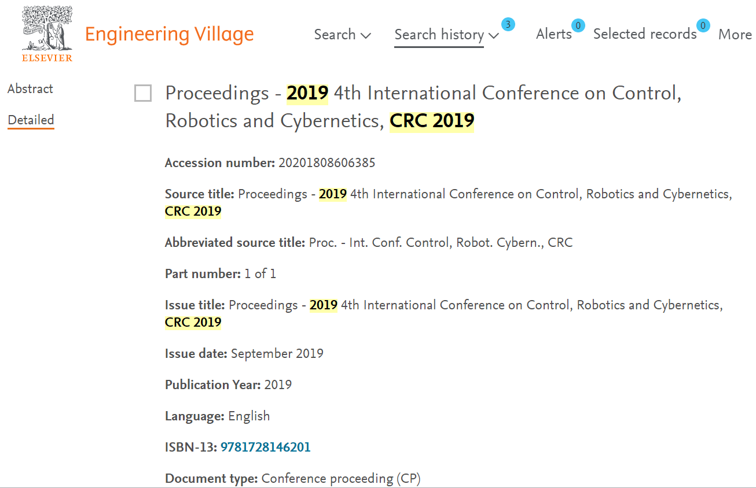Click Document type Conference proceeding (CP)
Screen dimensions: 756x488
coord(341,479)
